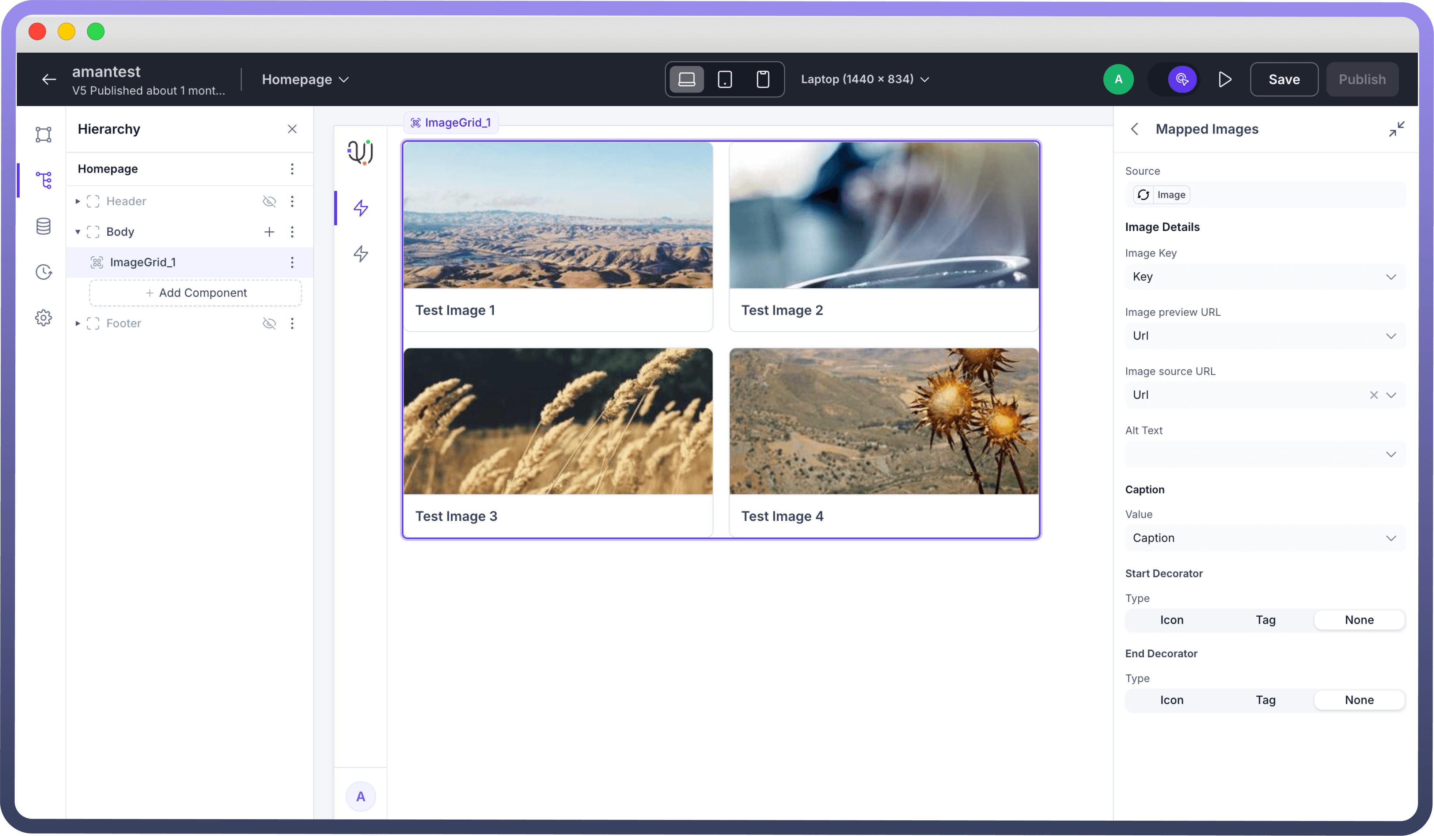
Task: Click the Add Component button
Action: tap(195, 293)
